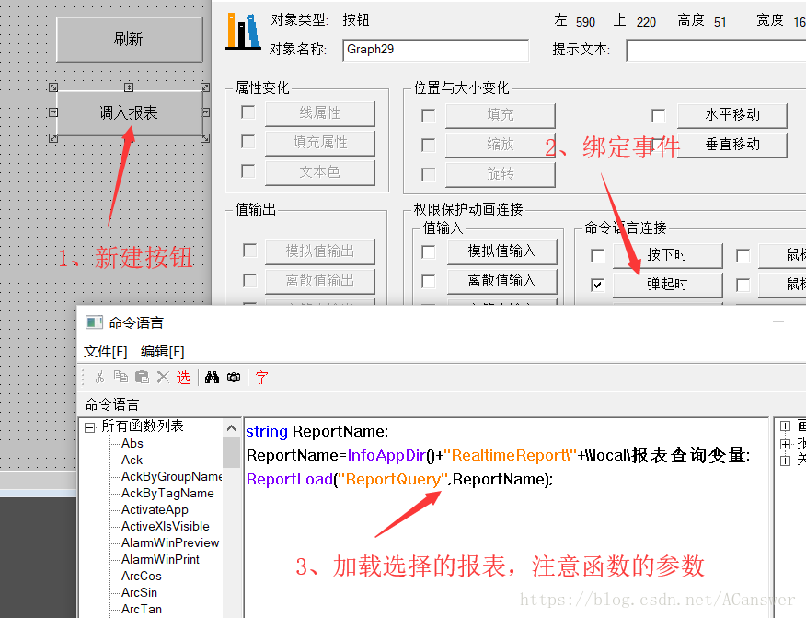Click top-left resize handle of 调入报表 button
This screenshot has height=618, width=806.
(53, 87)
